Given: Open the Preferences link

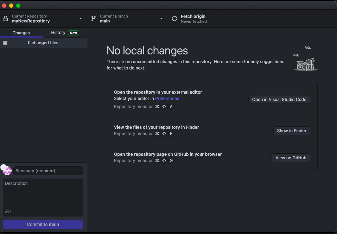Looking at the screenshot, I should pos(167,99).
